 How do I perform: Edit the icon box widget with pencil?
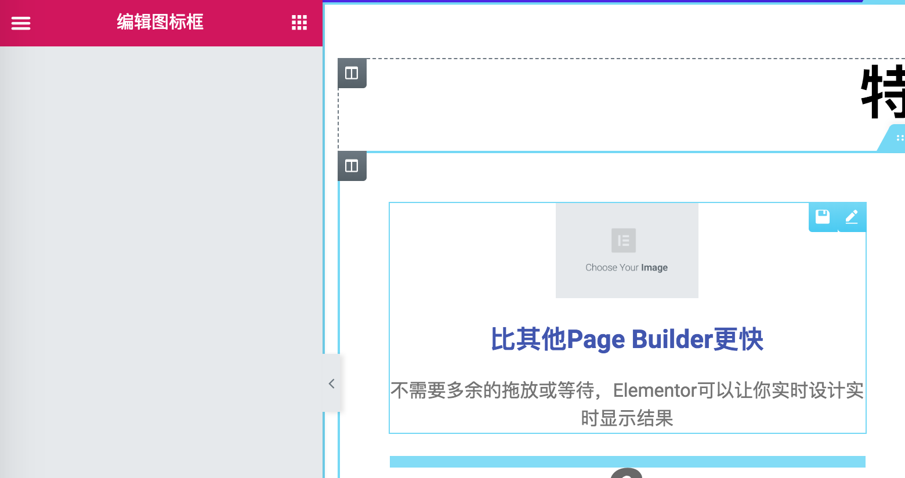[852, 217]
